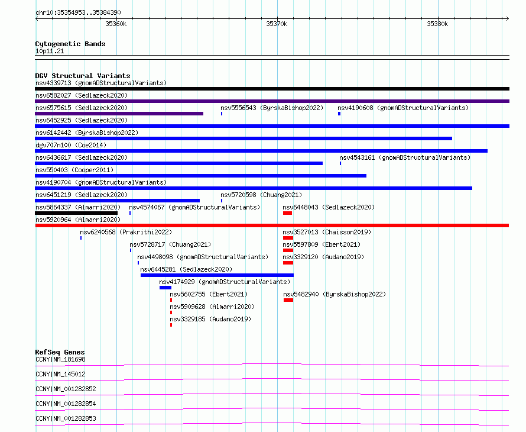Select the long red bar under nsv5920964
The image size is (526, 432).
pyautogui.click(x=272, y=225)
